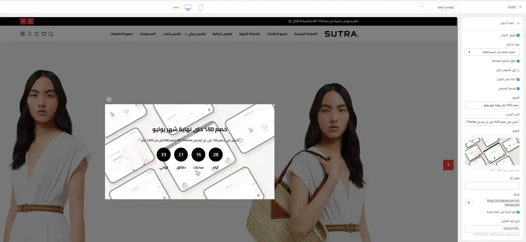526x242 pixels.
Task: Open the إعدادات عامة dropdown
Action: (437, 7)
